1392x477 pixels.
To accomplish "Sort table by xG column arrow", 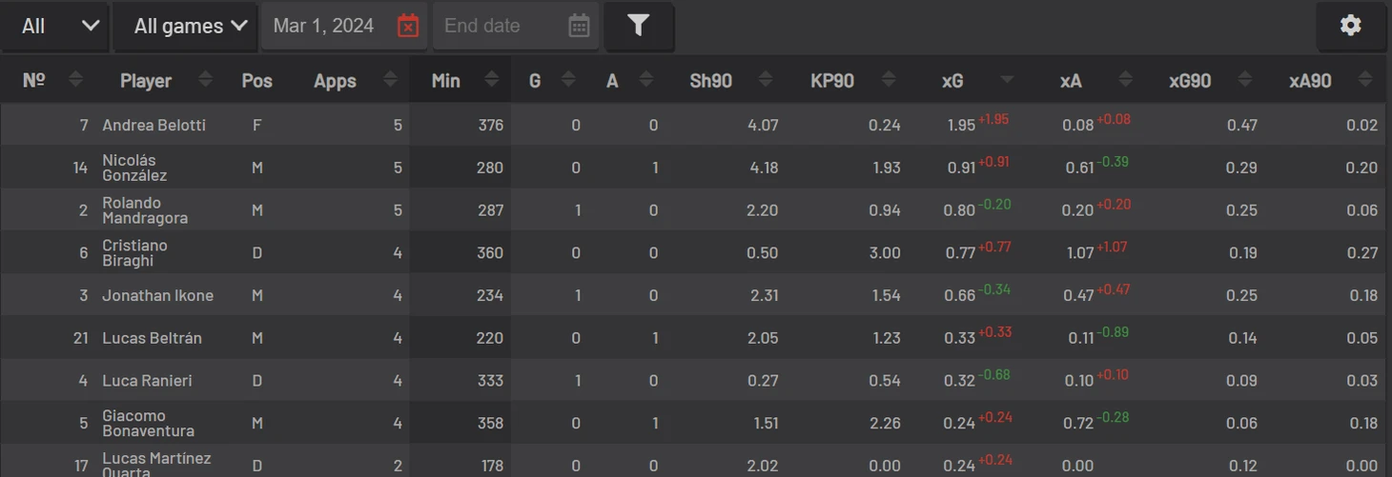I will click(1007, 81).
